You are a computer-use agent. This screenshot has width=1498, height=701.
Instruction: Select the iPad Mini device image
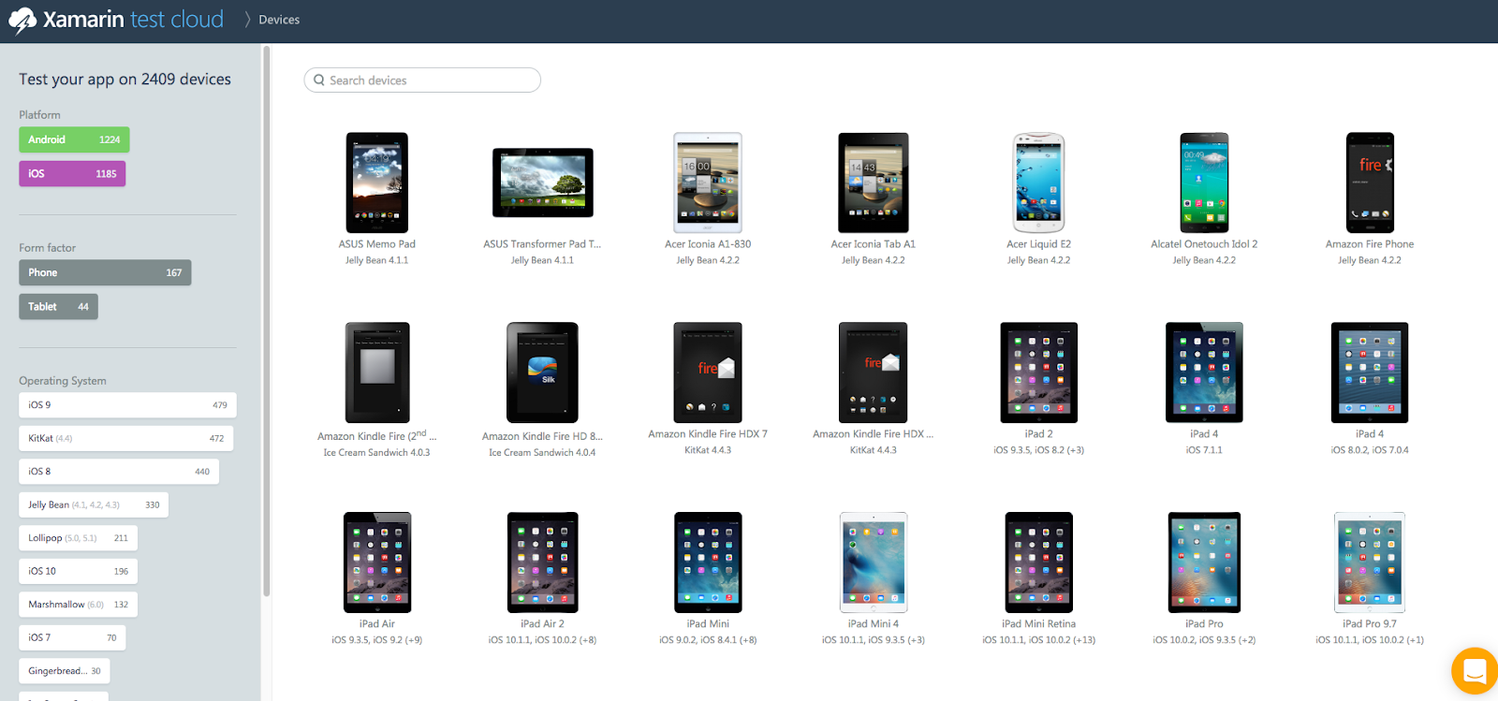coord(708,562)
